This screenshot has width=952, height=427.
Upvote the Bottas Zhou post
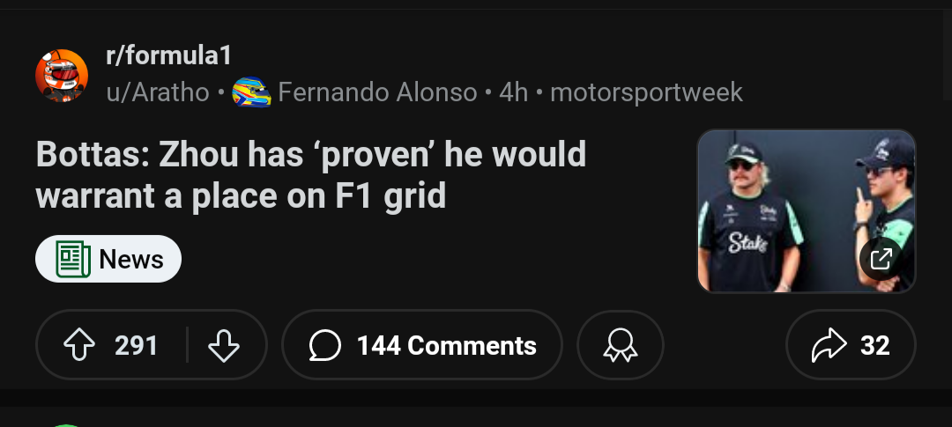coord(80,346)
